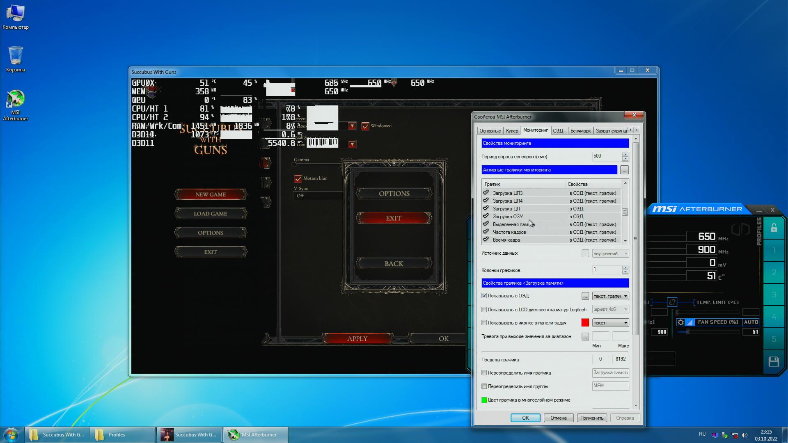The height and width of the screenshot is (443, 788).
Task: Check 'Переопределить имя графика' checkbox
Action: tap(484, 373)
